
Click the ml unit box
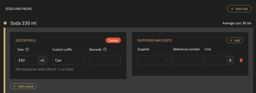point(42,60)
